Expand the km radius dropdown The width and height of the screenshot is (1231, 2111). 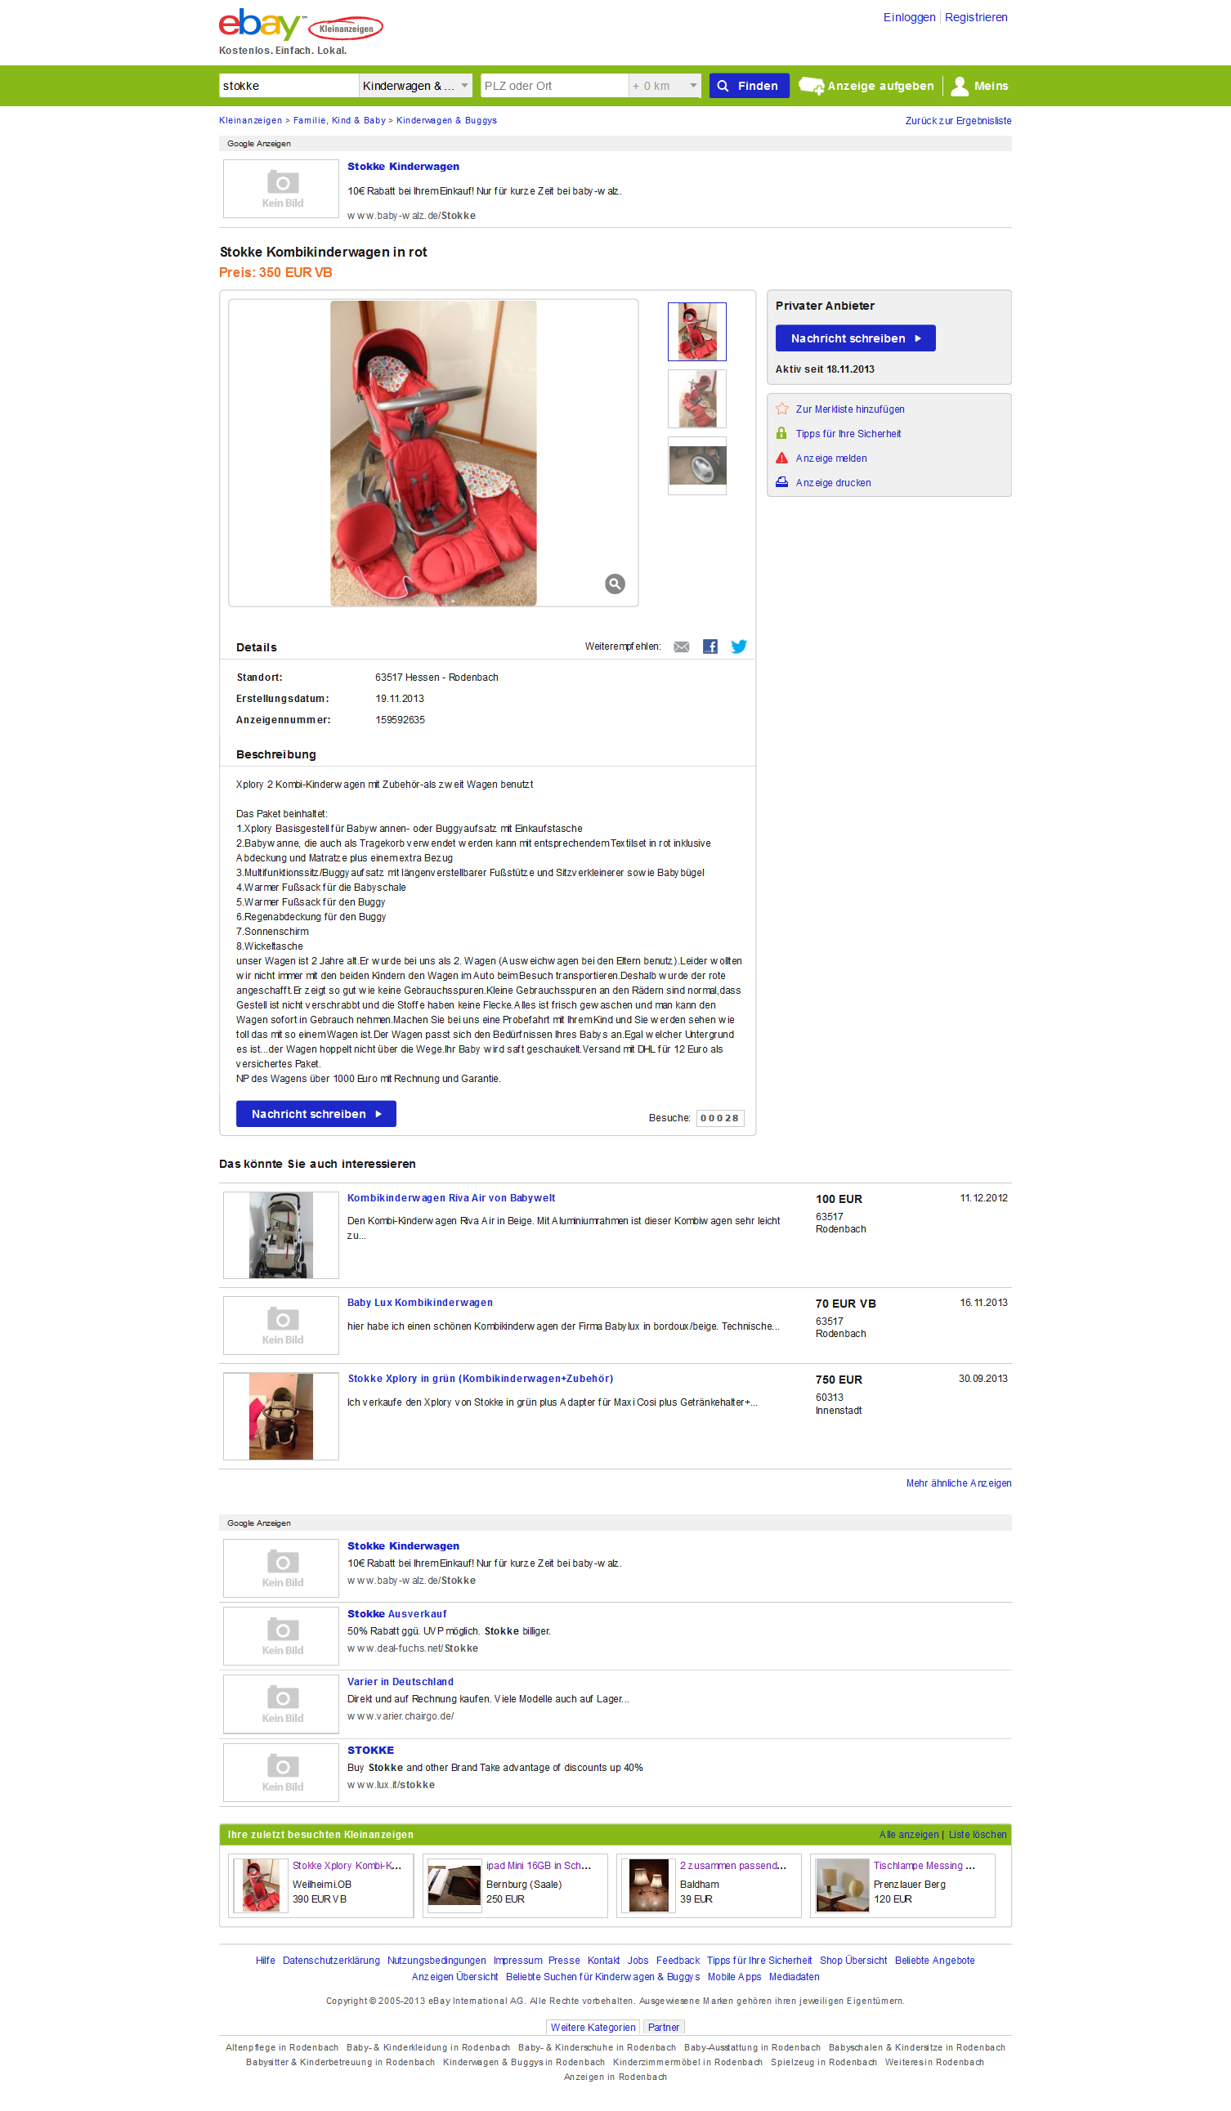point(665,86)
